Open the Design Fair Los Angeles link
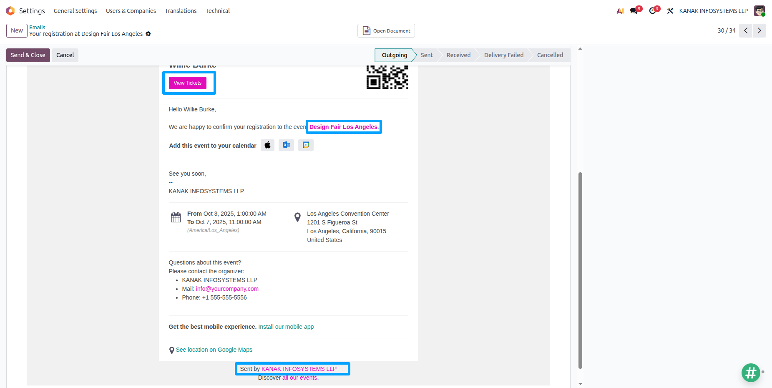The height and width of the screenshot is (388, 772). pyautogui.click(x=344, y=127)
